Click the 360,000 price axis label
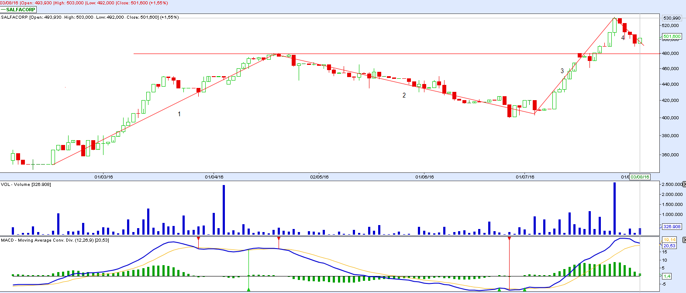 671,155
